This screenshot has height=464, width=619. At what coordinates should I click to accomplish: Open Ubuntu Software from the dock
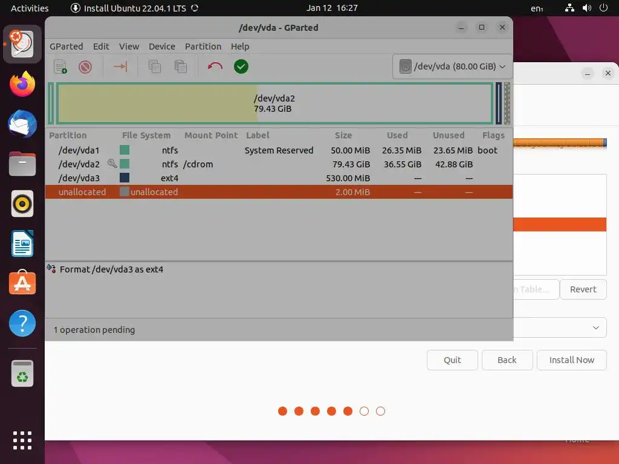22,283
